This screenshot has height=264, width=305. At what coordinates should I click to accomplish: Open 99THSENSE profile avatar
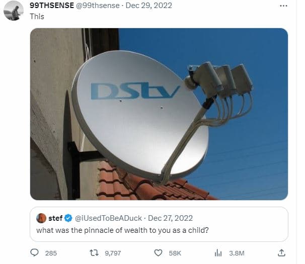pos(14,11)
